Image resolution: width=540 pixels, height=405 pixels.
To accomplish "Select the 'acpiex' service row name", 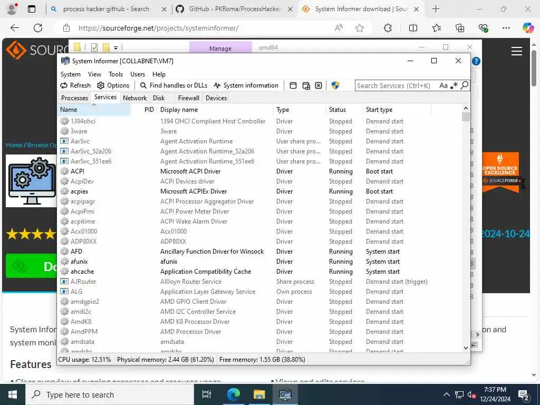I will coord(80,191).
